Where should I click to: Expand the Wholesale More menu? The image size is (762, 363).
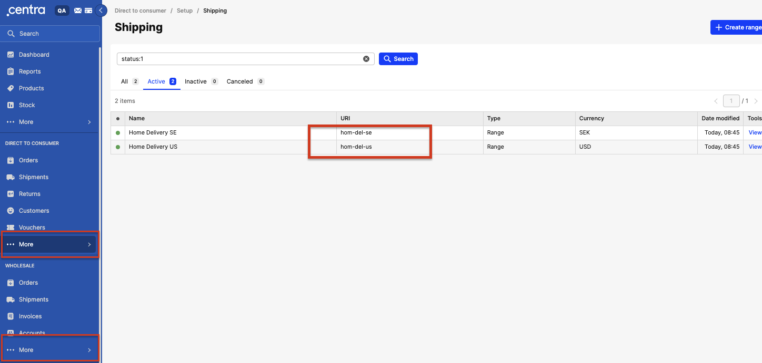[x=49, y=350]
